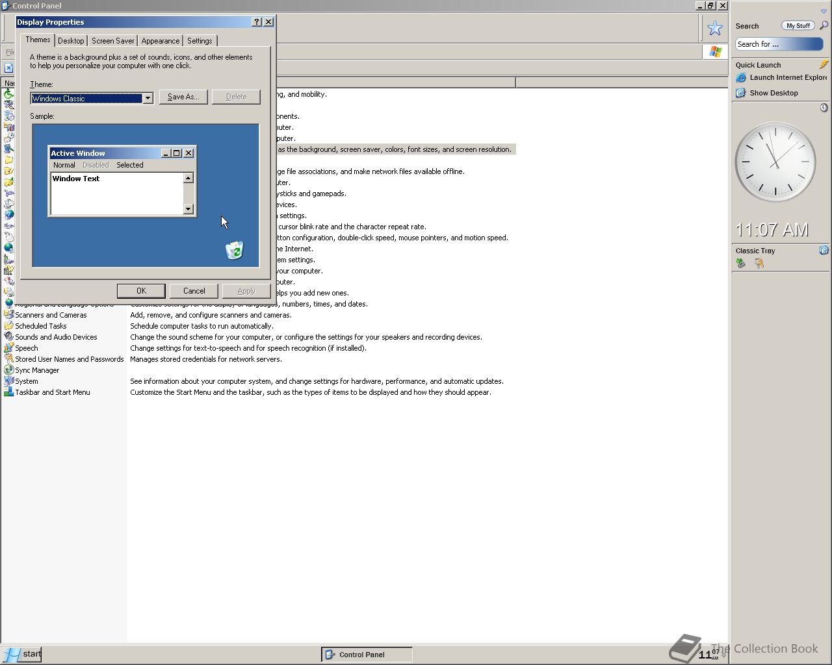Viewport: 832px width, 665px height.
Task: Open the Scanners and Cameras icon
Action: (8, 314)
